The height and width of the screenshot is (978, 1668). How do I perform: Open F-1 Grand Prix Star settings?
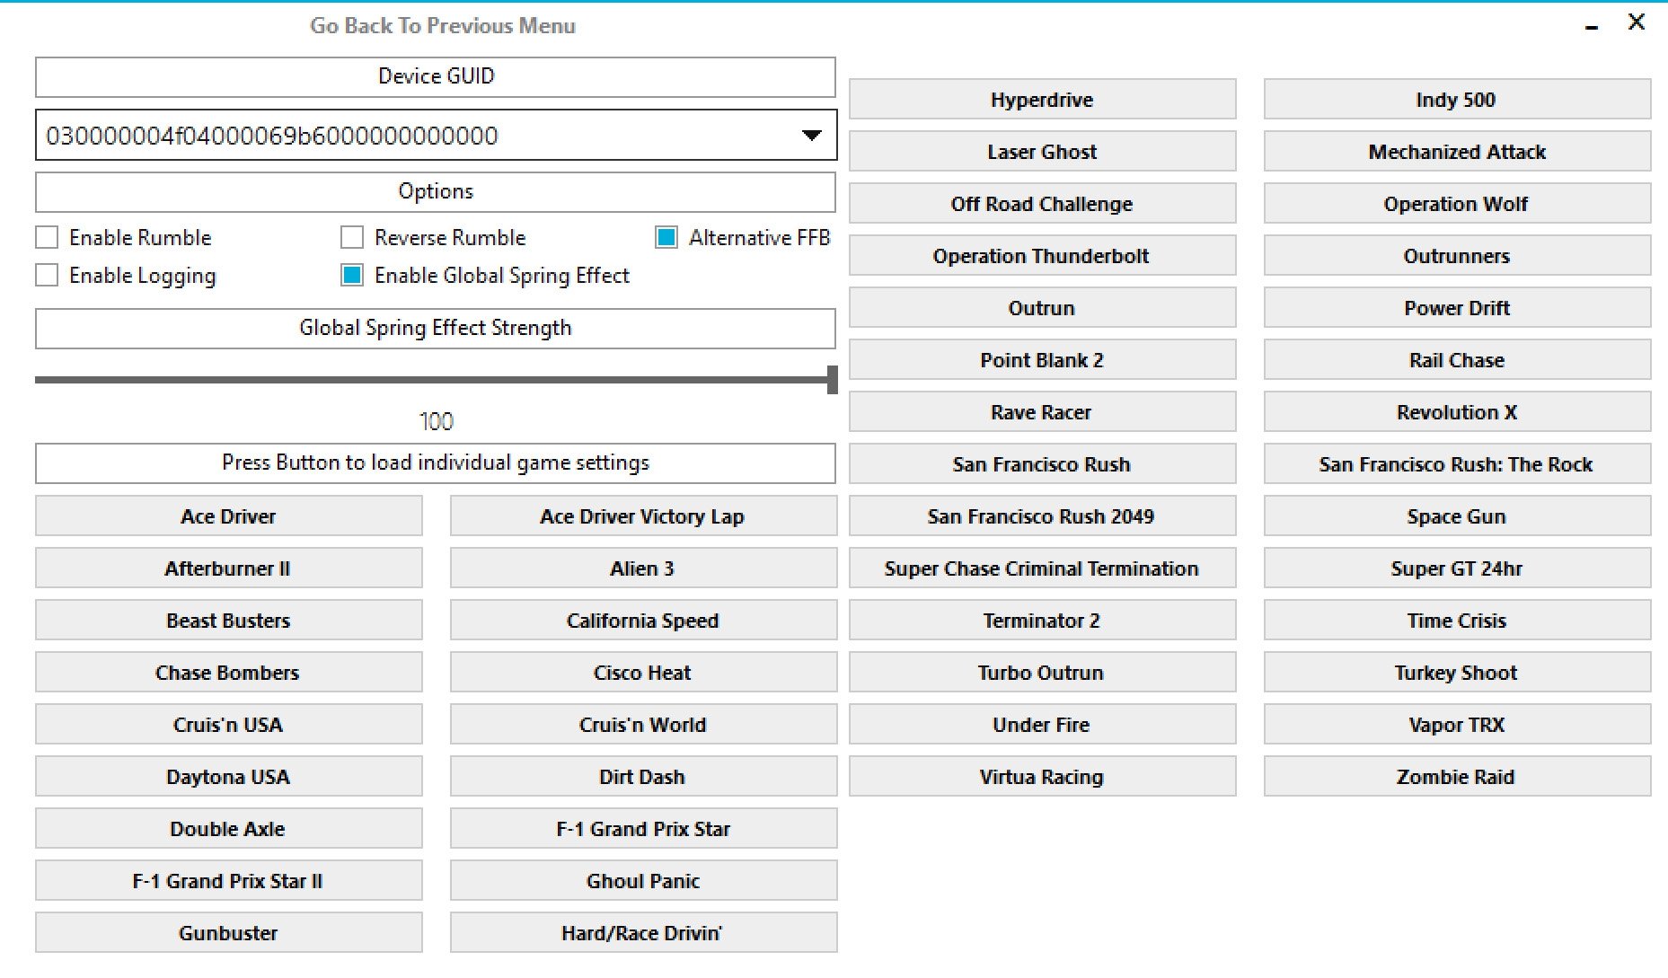point(643,829)
